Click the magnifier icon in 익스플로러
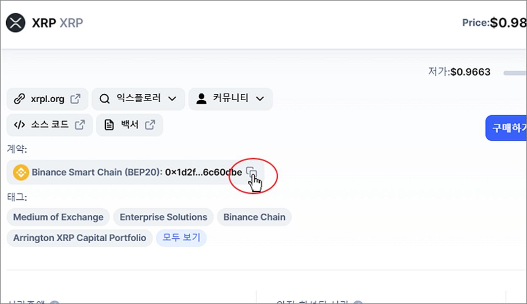 click(105, 99)
